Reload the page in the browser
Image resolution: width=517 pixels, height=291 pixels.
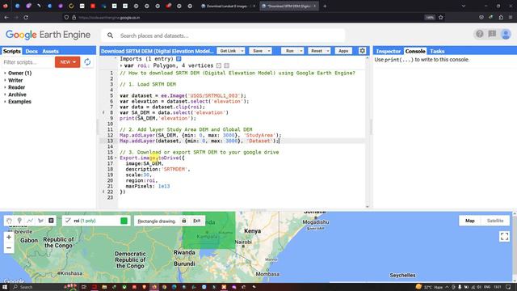(x=26, y=17)
